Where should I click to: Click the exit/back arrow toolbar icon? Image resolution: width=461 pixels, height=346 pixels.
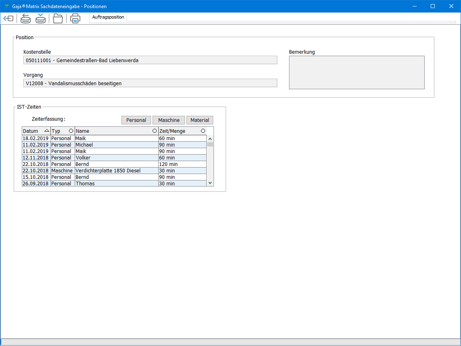pos(8,19)
